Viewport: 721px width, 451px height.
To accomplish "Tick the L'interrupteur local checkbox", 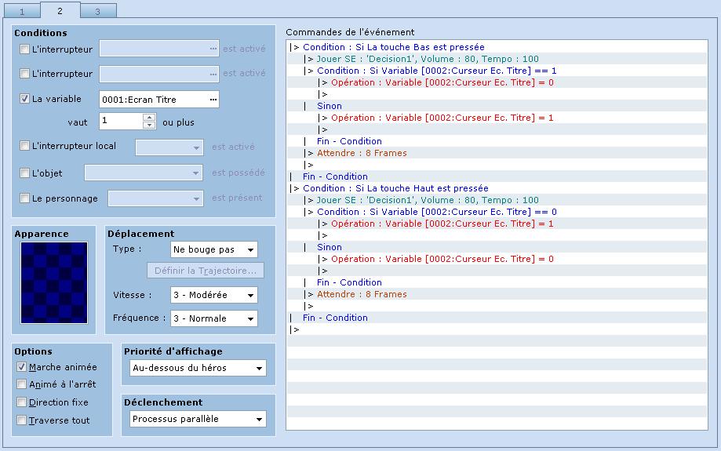I will (25, 146).
